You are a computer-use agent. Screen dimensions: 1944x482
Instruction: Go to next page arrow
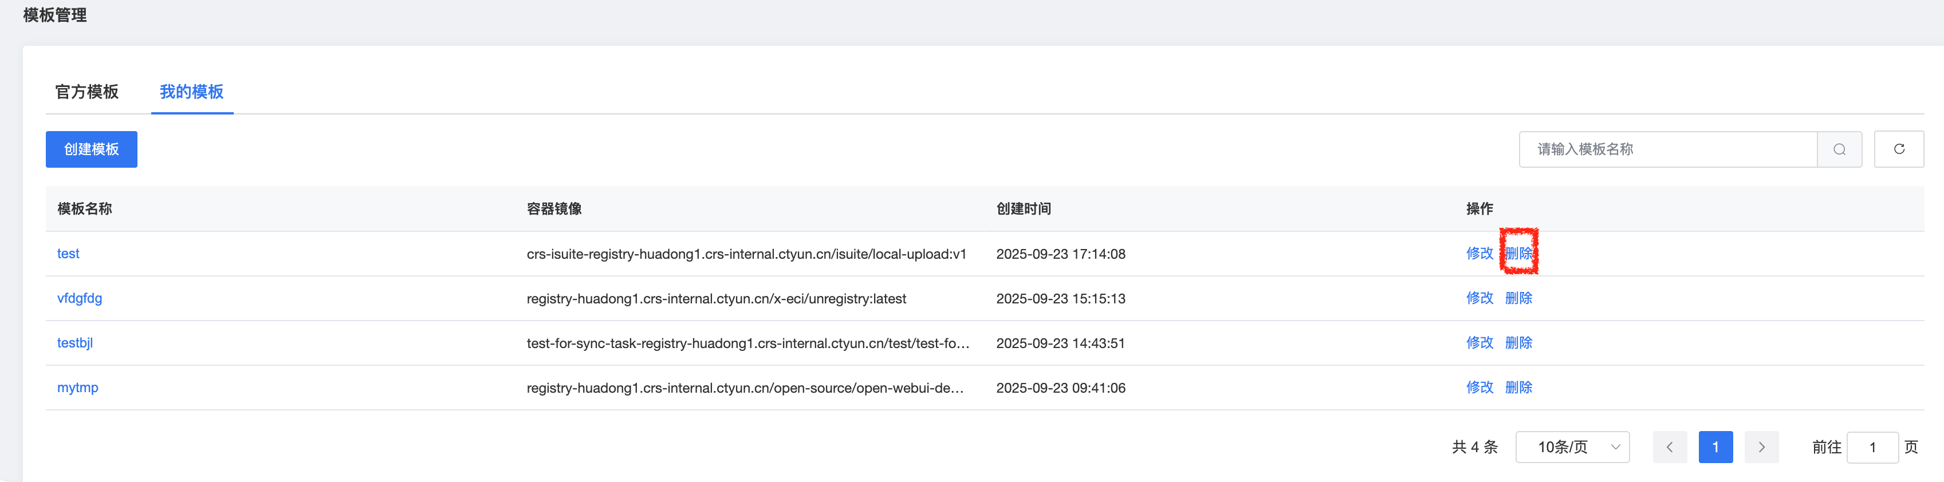[x=1761, y=447]
